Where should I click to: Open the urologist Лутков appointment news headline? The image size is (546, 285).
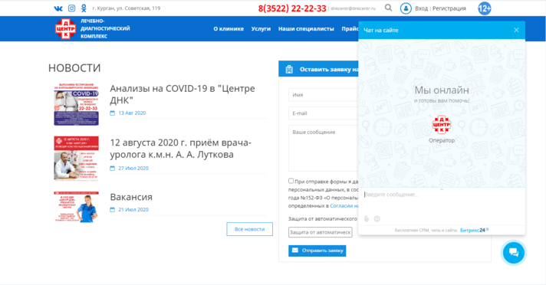coord(181,149)
